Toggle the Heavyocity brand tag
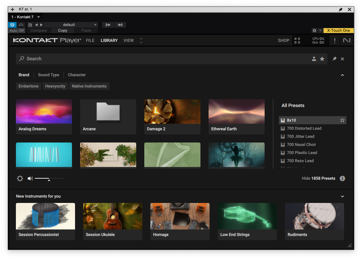362x259 pixels. [x=55, y=86]
